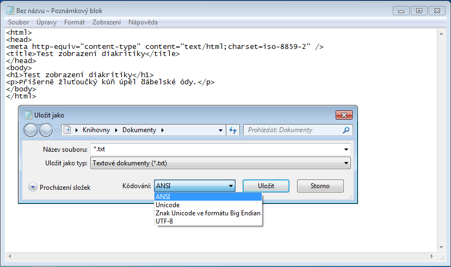This screenshot has width=451, height=267.
Task: Click the closing </html> line
Action: coord(21,96)
